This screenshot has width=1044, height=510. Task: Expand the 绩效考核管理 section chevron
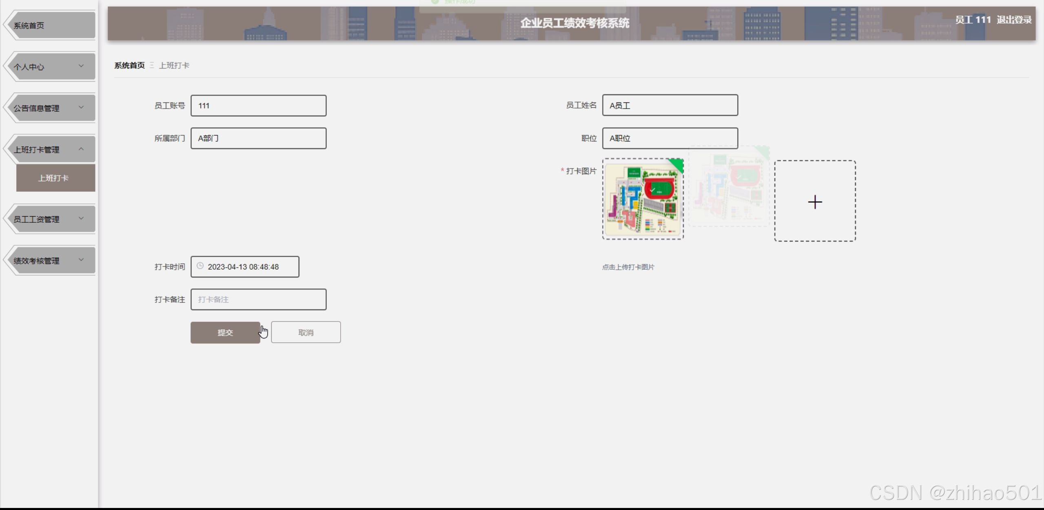coord(81,259)
